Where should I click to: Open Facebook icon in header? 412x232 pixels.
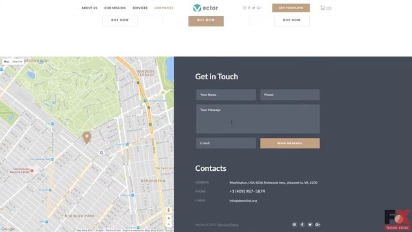[249, 8]
